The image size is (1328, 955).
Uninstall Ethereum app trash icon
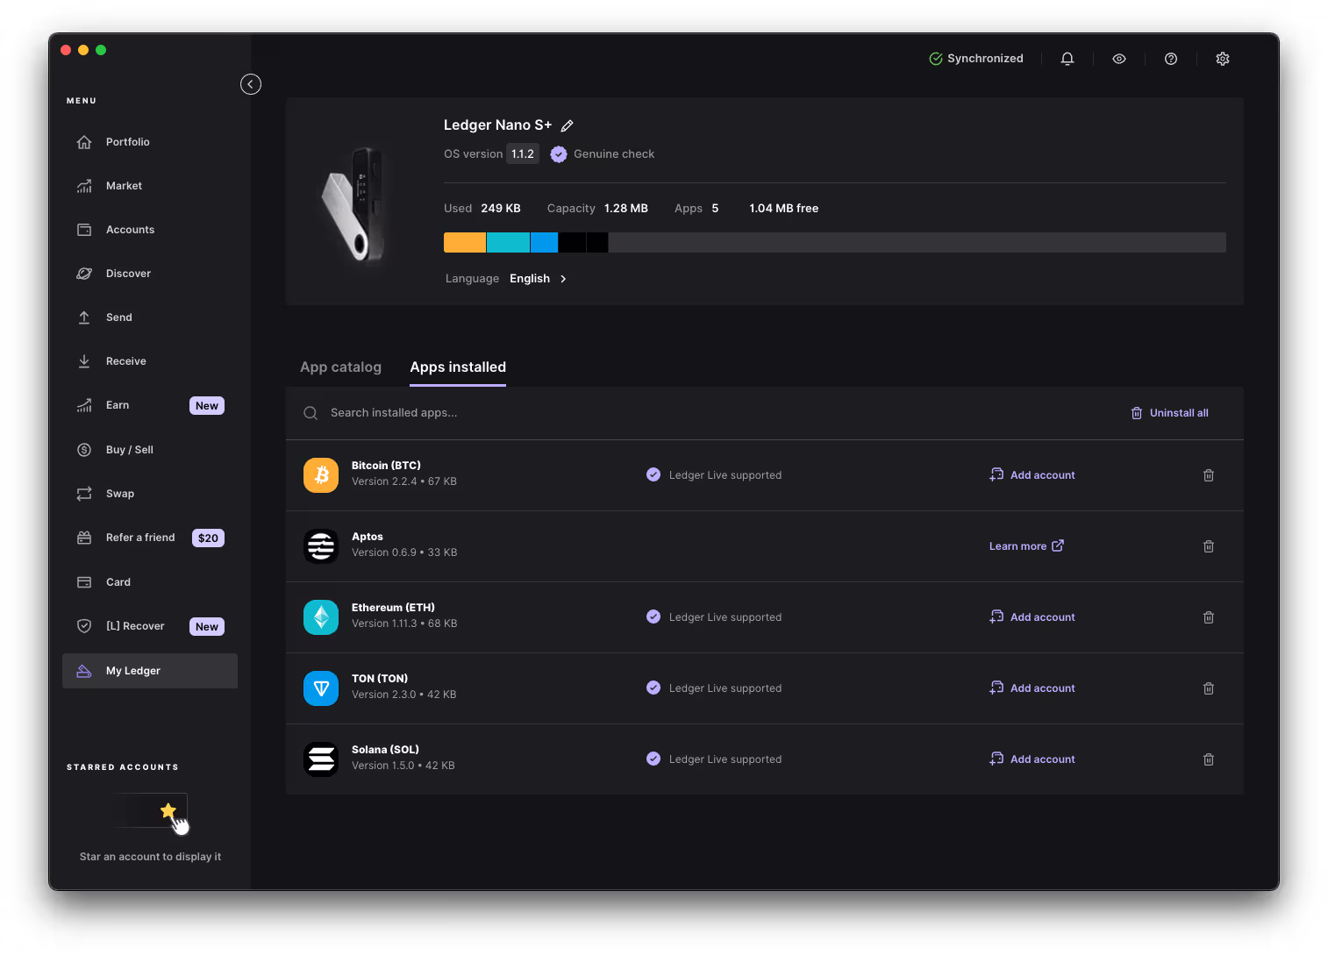(1209, 617)
